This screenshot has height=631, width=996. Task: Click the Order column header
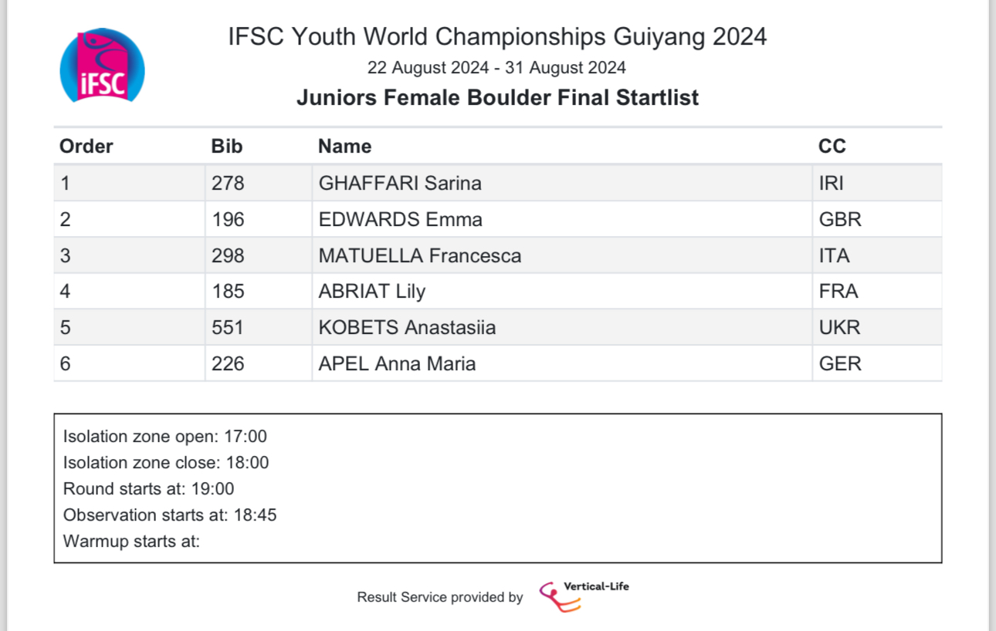86,147
